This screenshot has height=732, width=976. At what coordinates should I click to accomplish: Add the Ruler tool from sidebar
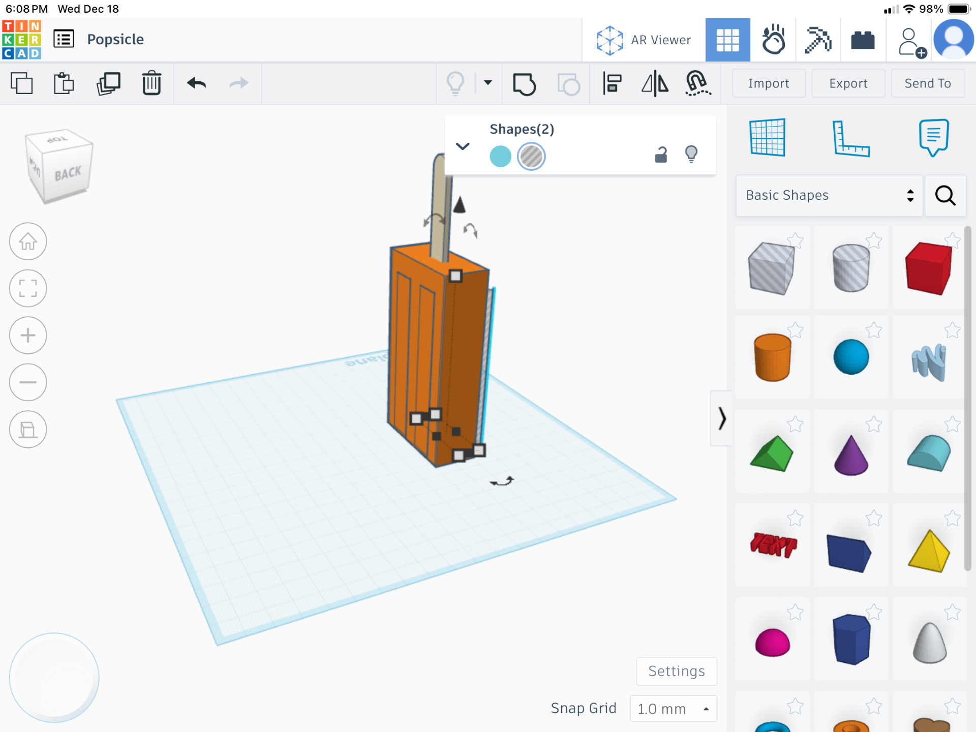pyautogui.click(x=850, y=138)
